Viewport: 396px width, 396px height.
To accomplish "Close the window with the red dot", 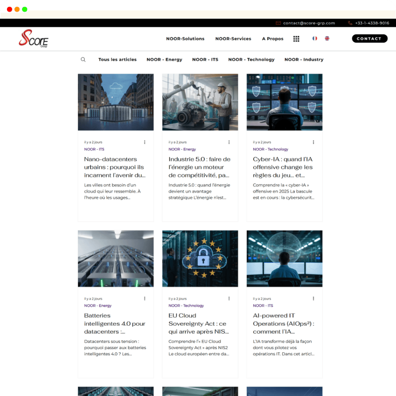I will pos(10,9).
